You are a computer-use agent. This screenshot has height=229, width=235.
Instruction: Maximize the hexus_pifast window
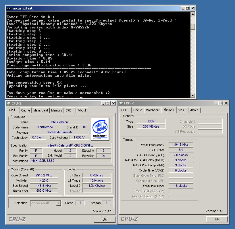[x=188, y=8]
